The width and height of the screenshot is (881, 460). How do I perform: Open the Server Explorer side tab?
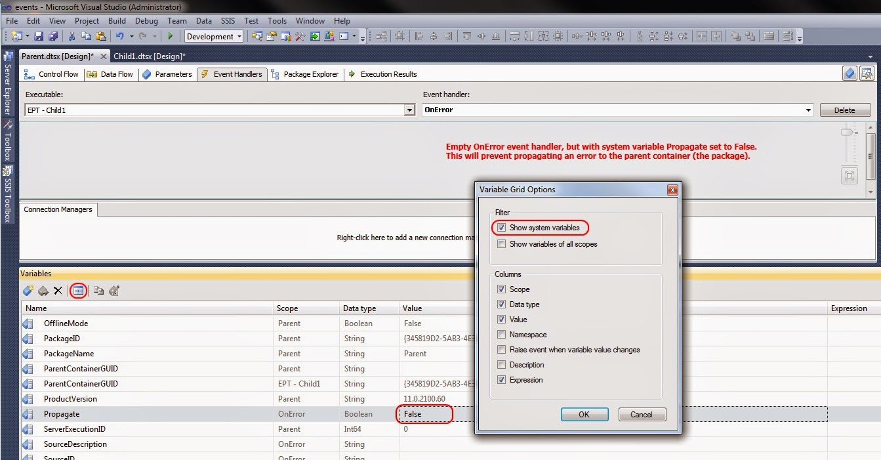click(8, 84)
